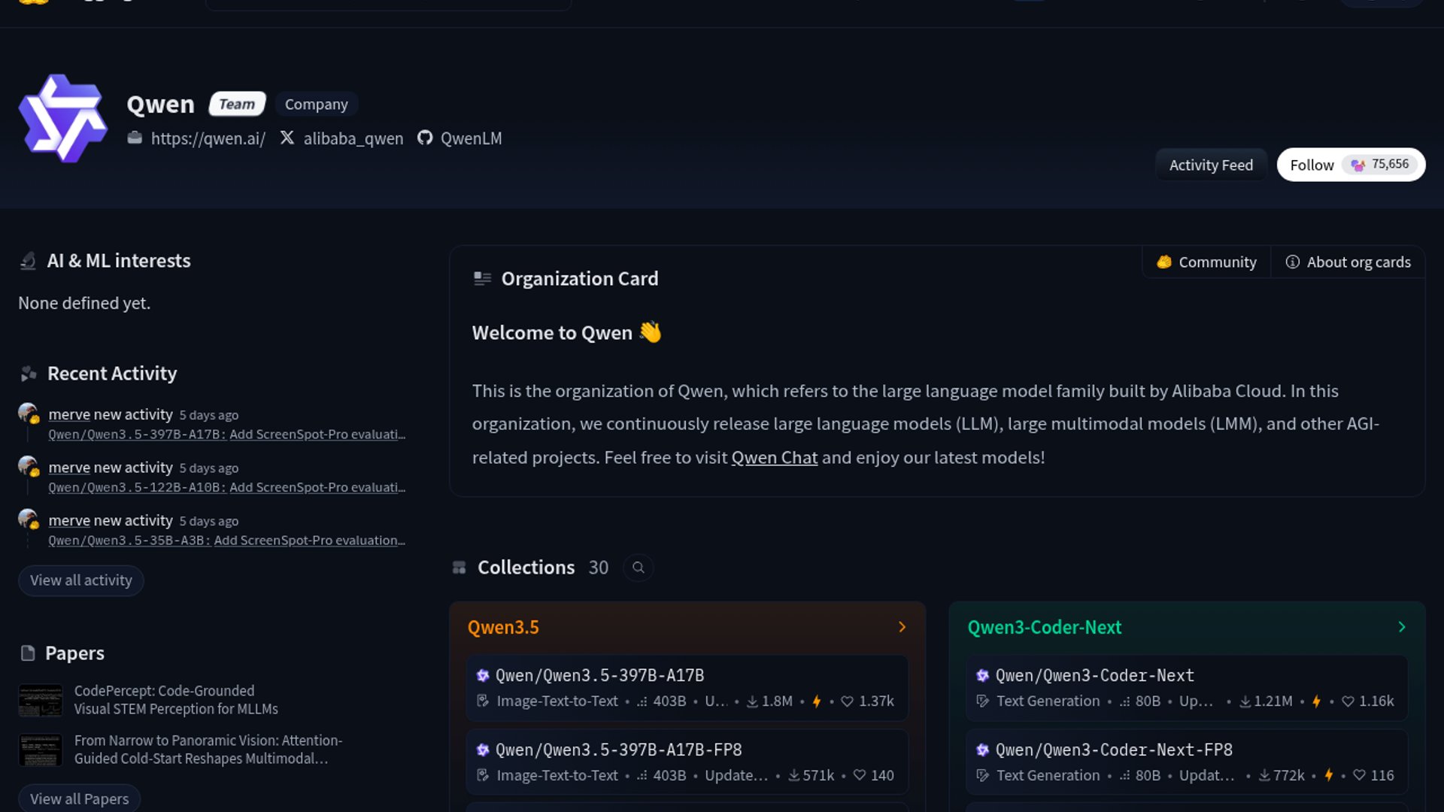Open the About org cards tab
The height and width of the screenshot is (812, 1444).
pyautogui.click(x=1348, y=262)
